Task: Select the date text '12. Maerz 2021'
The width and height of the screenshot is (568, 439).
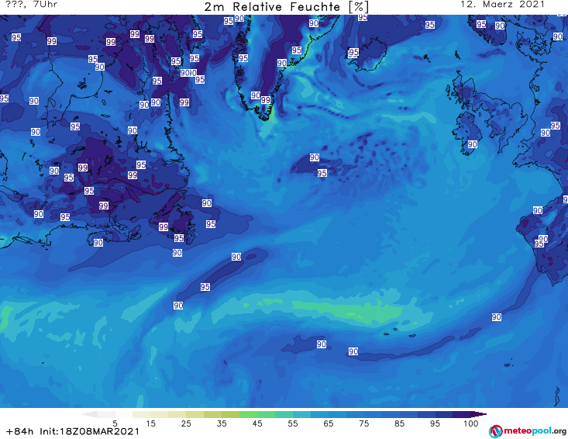Action: click(502, 5)
